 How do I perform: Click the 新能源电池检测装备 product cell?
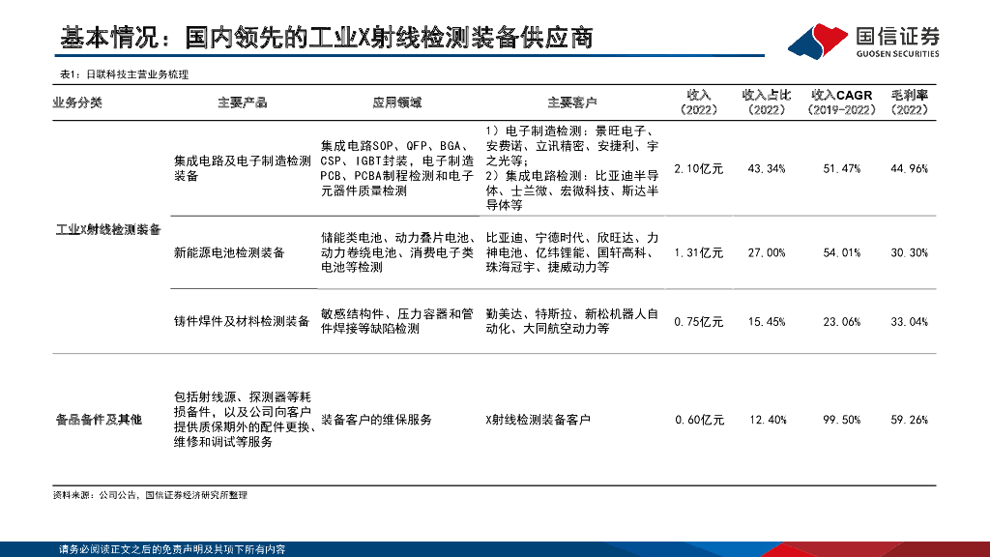tap(229, 252)
